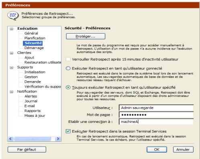Confirm with the OK button
Screen dimensions: 200x159
157,149
